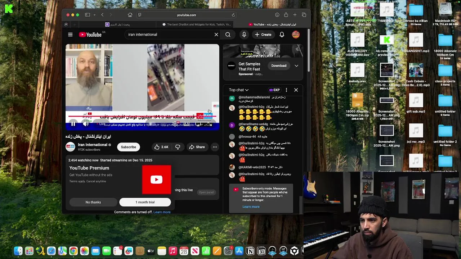Open the sponsored ad thumbnail
Screen dimensions: 461x259
pos(263,51)
